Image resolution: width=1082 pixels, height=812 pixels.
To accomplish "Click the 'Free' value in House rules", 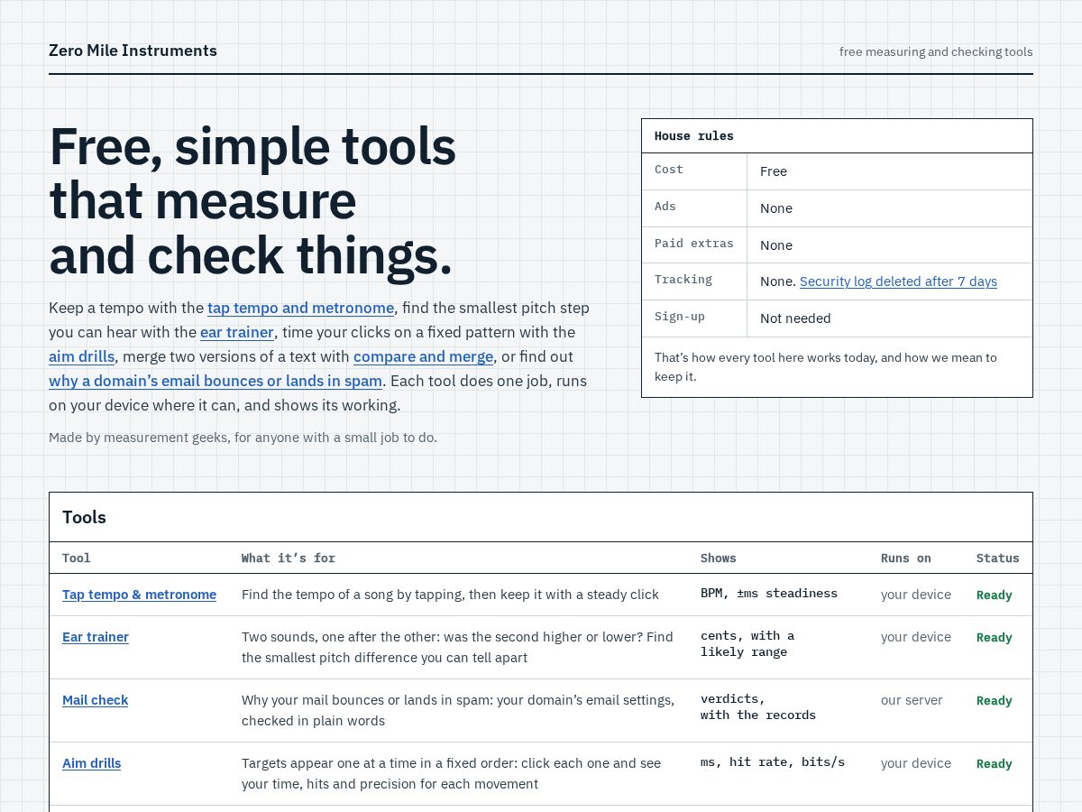I will (774, 171).
